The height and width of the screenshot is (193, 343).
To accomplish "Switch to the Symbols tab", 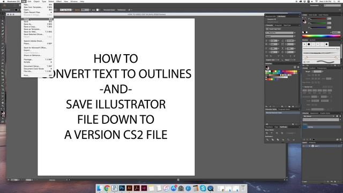I will [x=313, y=40].
